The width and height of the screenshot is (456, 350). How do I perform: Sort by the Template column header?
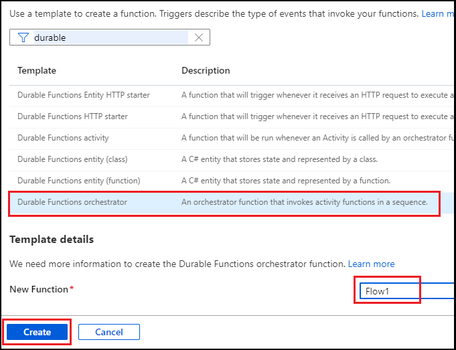[37, 71]
